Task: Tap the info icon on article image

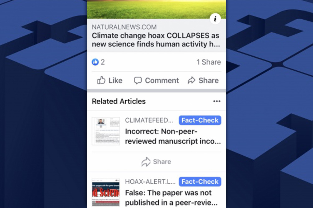Action: pyautogui.click(x=215, y=19)
